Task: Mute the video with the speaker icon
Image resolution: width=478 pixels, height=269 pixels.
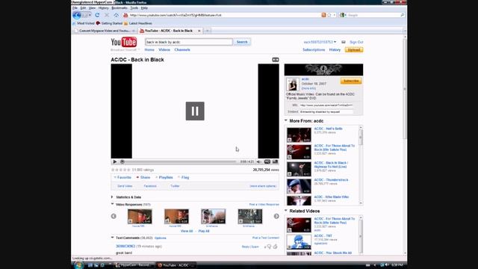Action: [259, 161]
